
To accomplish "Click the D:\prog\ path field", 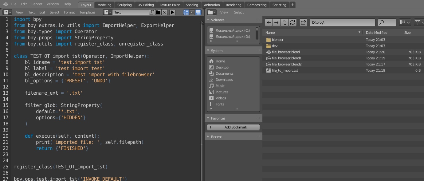I will click(x=343, y=22).
